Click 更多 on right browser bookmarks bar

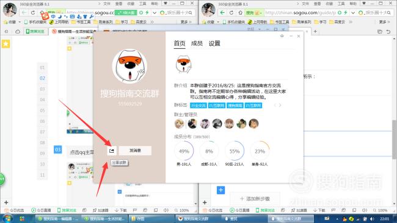384,22
